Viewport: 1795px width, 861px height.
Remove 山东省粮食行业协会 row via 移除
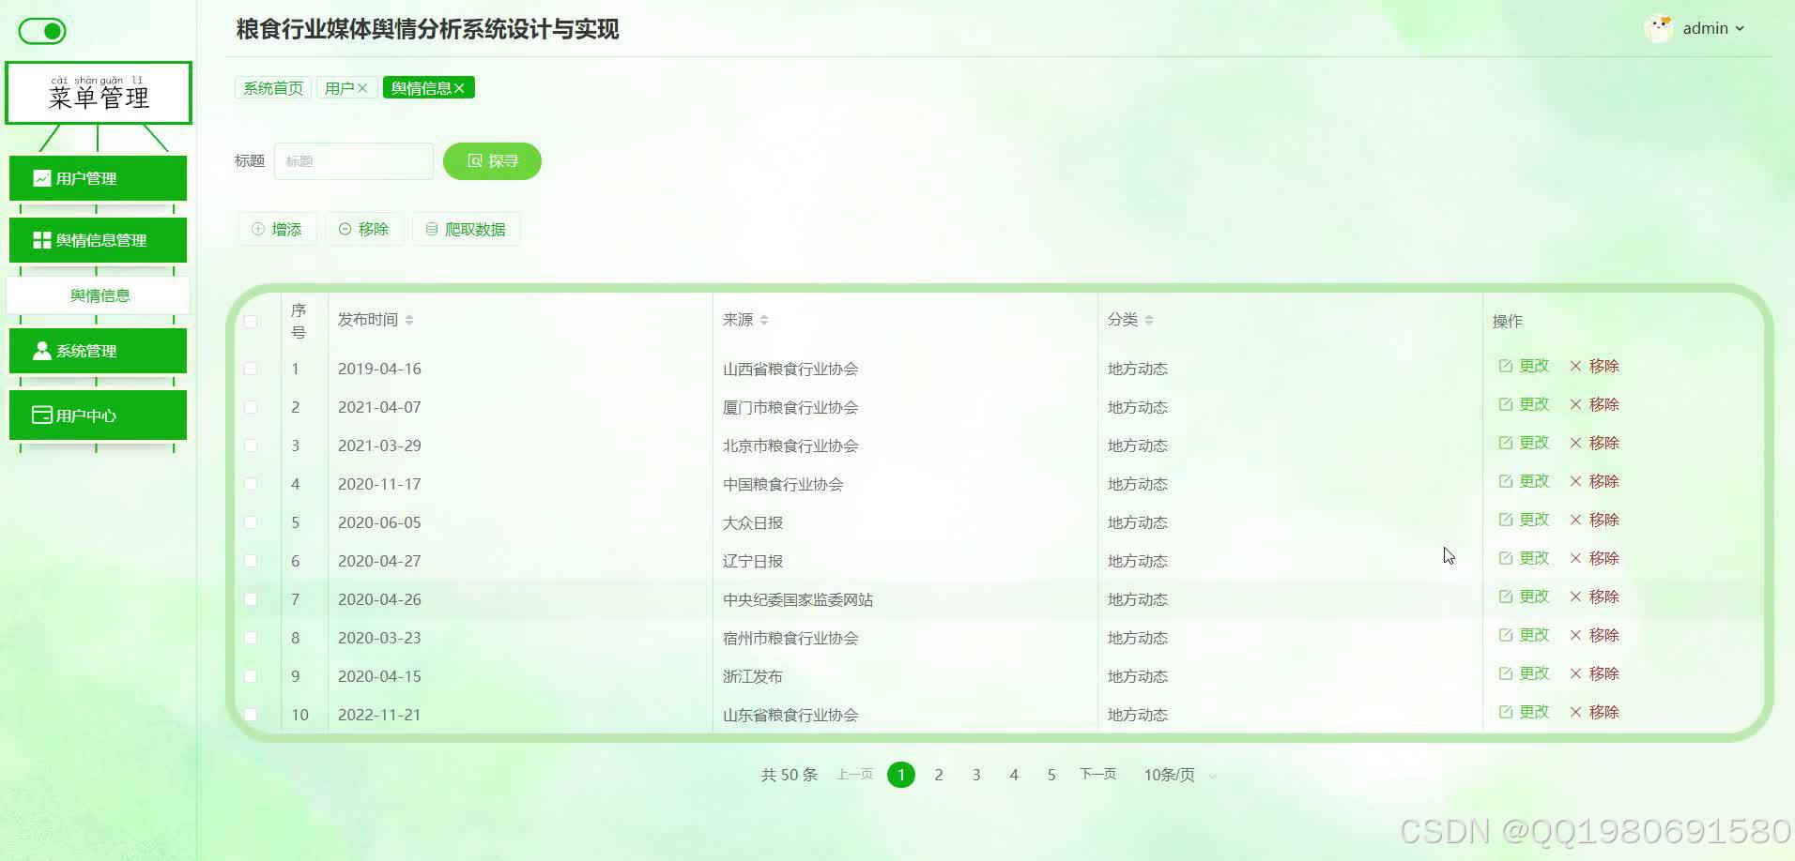tap(1594, 712)
